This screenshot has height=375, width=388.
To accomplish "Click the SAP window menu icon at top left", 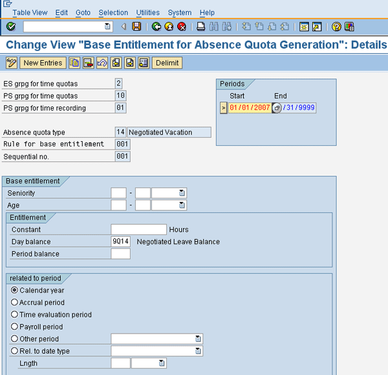I will tap(7, 3).
